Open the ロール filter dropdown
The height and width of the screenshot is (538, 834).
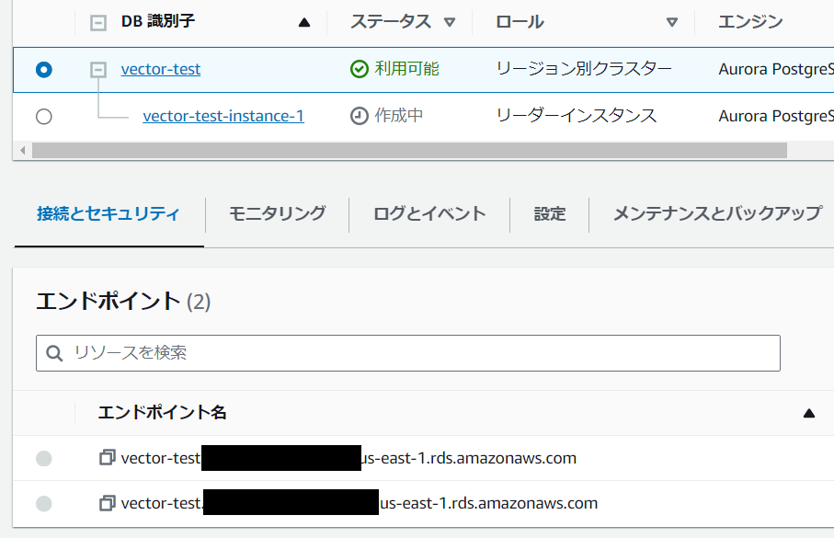(673, 21)
